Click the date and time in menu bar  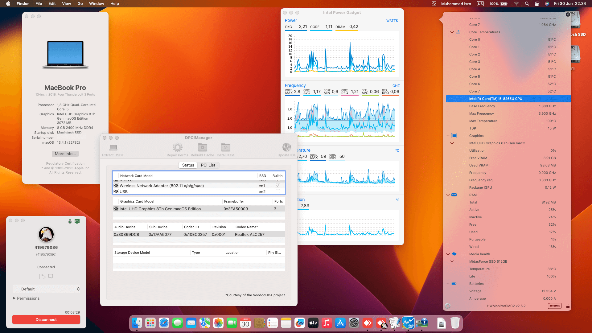tap(570, 4)
